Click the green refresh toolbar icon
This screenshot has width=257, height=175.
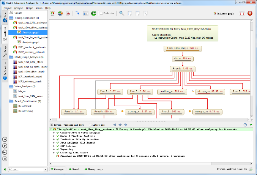[x=94, y=13]
